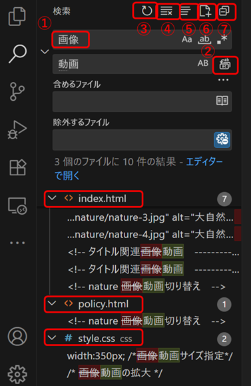The image size is (251, 386).
Task: Refresh the search results
Action: [146, 11]
